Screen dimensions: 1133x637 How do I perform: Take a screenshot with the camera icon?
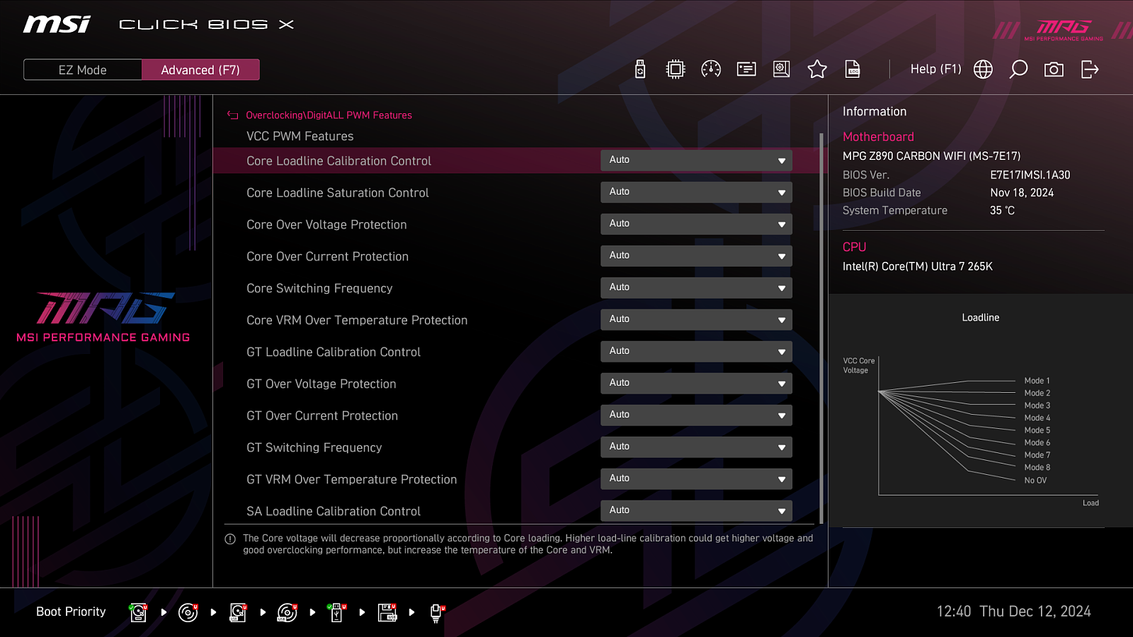[1054, 69]
